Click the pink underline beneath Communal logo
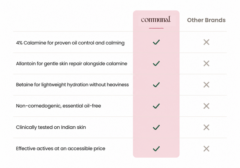Viewport: 240px width, 168px height. pyautogui.click(x=156, y=28)
